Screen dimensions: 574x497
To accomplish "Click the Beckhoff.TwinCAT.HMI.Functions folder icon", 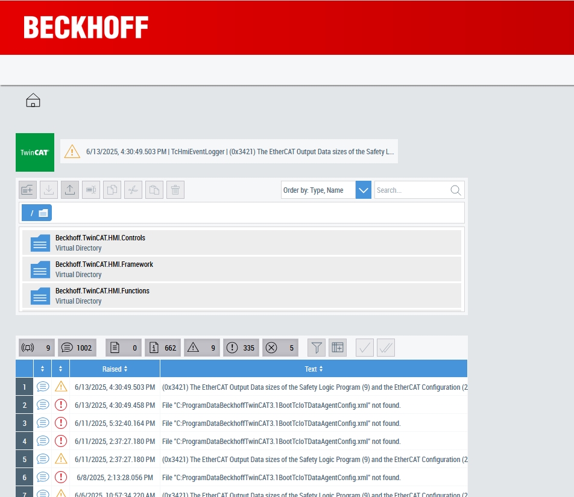I will pos(40,296).
